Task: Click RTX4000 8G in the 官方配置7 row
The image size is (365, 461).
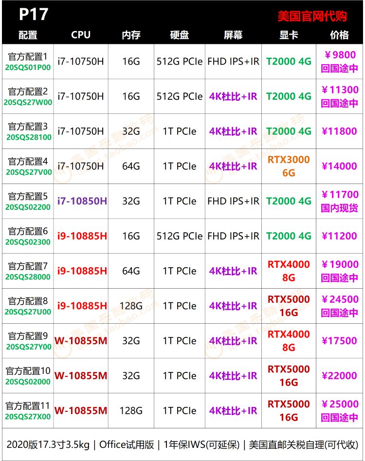Action: click(x=289, y=271)
